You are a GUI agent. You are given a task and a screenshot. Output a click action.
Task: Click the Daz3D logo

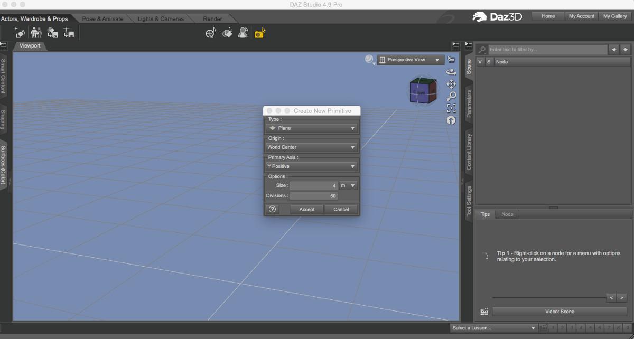[x=497, y=16]
